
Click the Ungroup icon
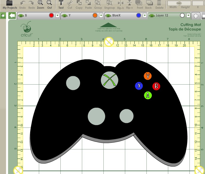[x=109, y=5]
